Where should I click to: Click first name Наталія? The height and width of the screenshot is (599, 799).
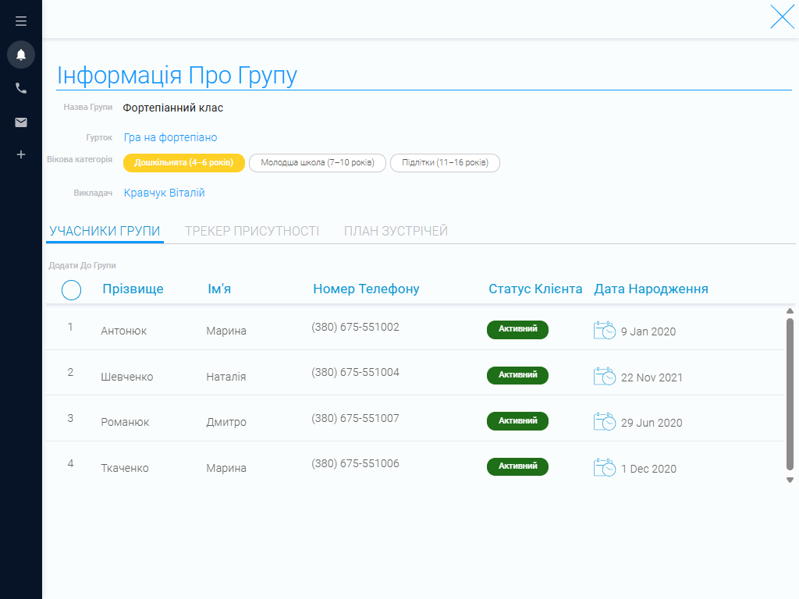point(226,377)
